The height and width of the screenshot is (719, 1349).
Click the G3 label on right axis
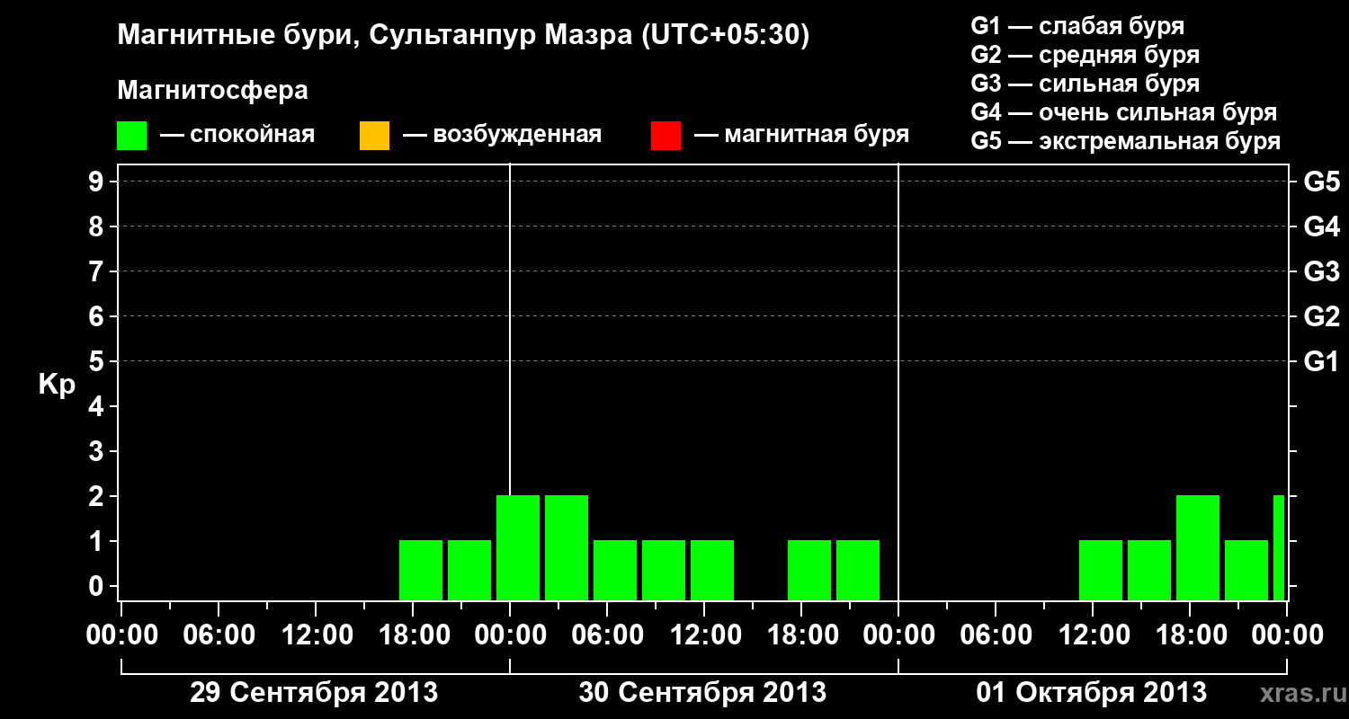[1321, 272]
